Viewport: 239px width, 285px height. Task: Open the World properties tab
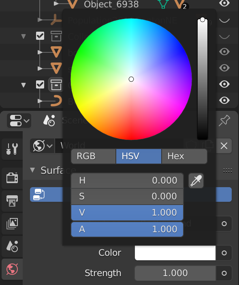[x=12, y=269]
